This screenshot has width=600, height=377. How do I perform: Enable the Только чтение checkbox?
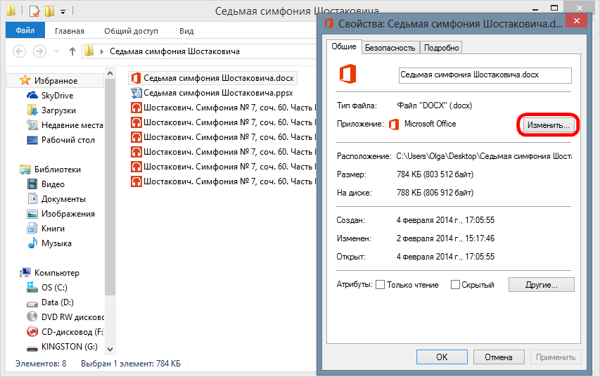click(380, 285)
